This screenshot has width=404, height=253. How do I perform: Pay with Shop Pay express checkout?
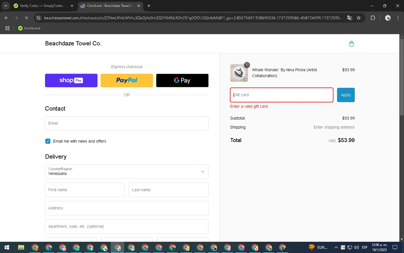click(71, 80)
